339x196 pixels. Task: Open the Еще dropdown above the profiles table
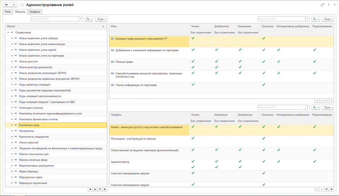pyautogui.click(x=327, y=108)
